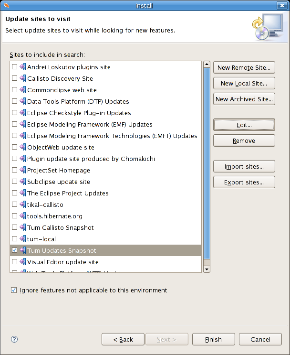Check the Tum Callisto Snapshot checkbox
Viewport: 290px width, 355px height.
[x=14, y=227]
